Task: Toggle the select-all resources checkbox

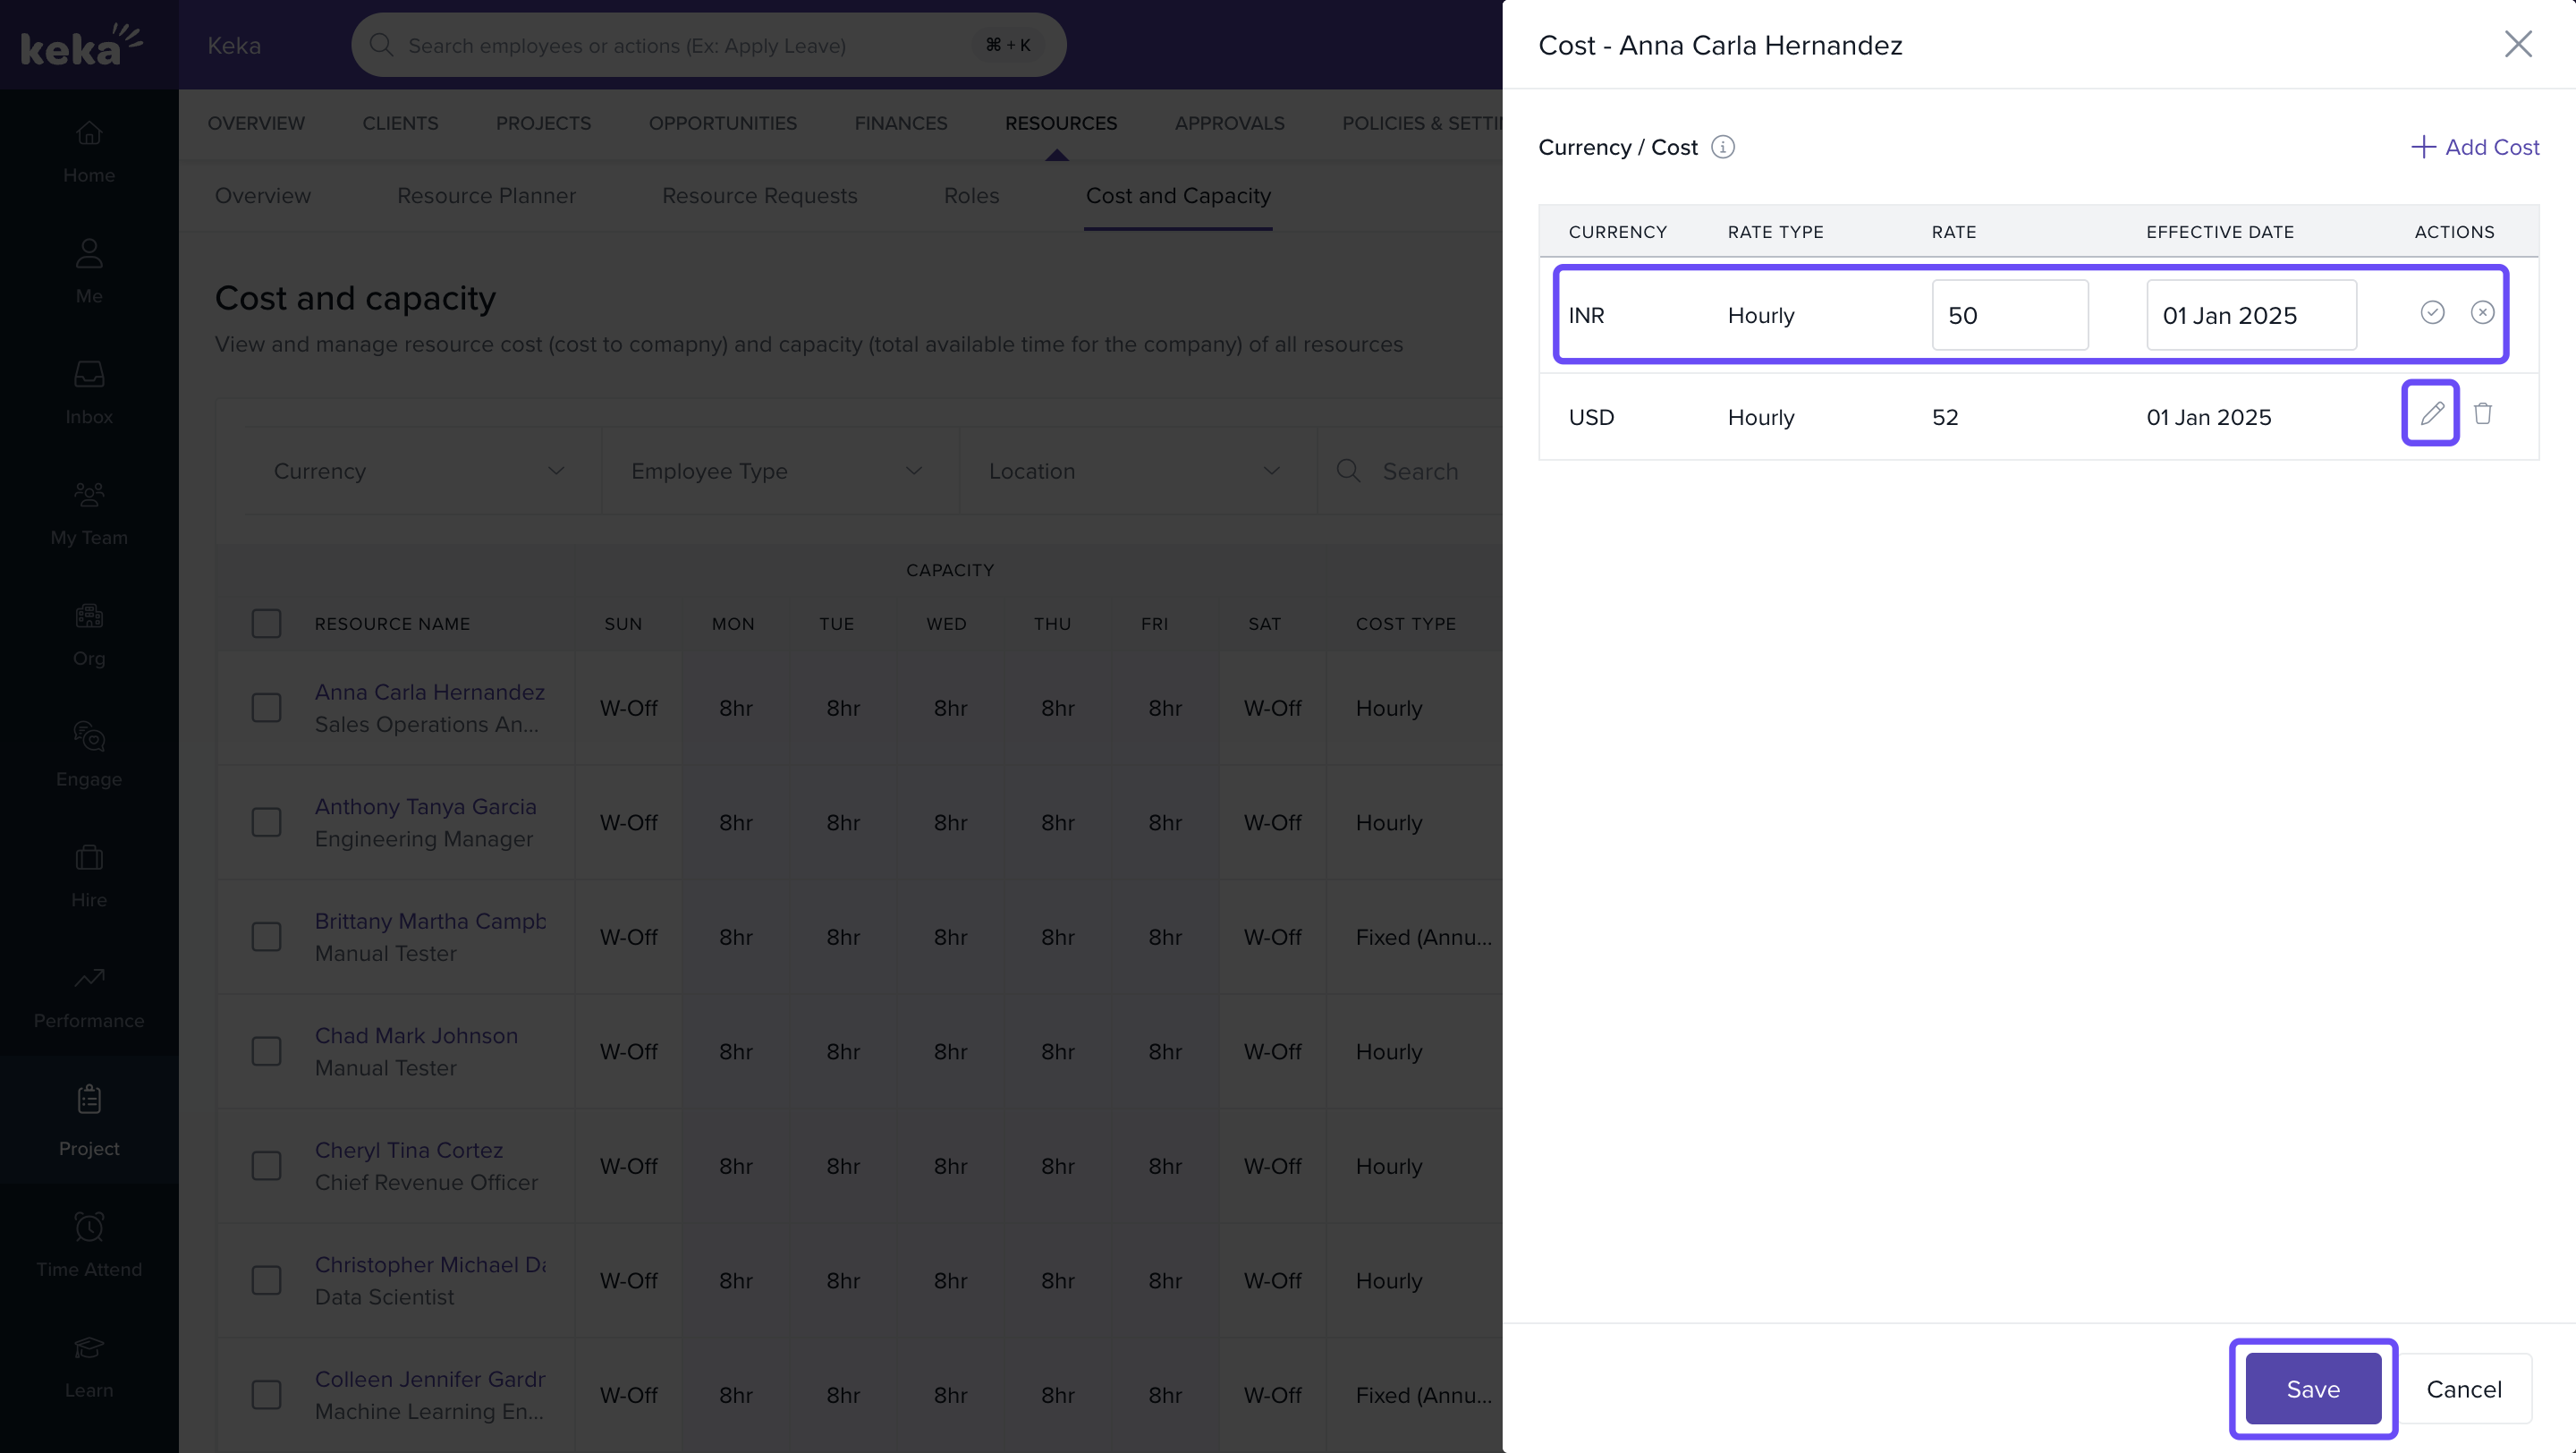Action: (x=266, y=624)
